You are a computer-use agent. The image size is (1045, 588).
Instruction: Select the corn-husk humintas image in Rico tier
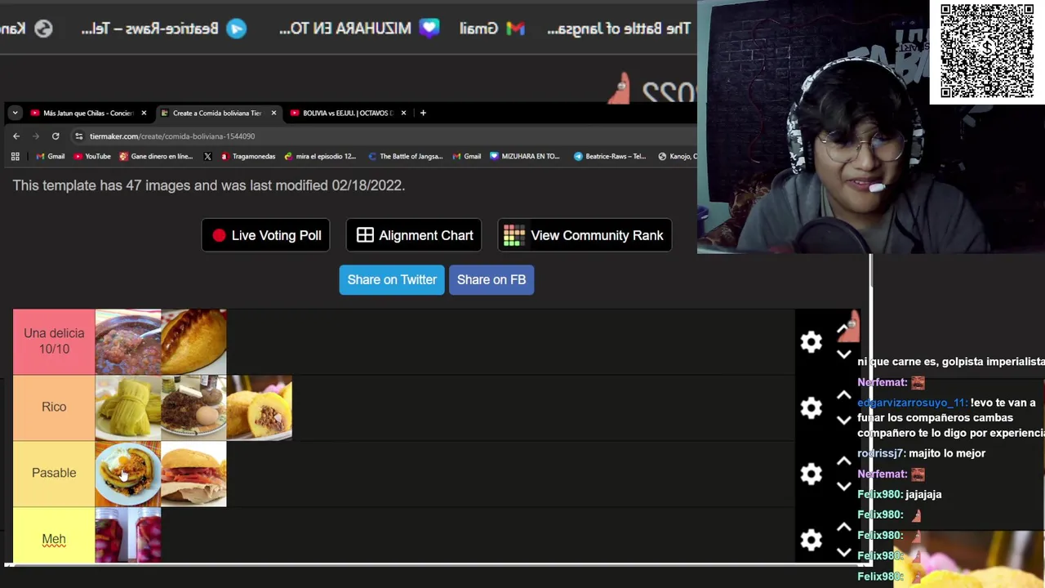point(128,408)
